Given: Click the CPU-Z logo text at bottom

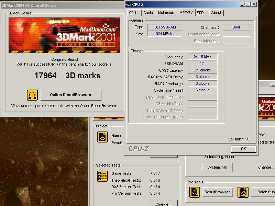Looking at the screenshot, I should point(139,149).
